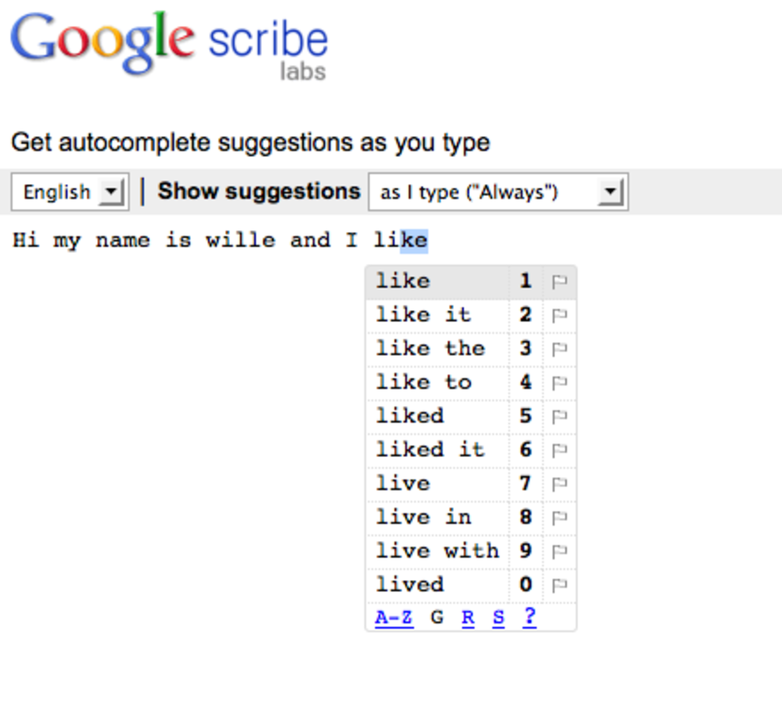The width and height of the screenshot is (782, 705).
Task: Open help via the "?" icon
Action: coord(528,617)
